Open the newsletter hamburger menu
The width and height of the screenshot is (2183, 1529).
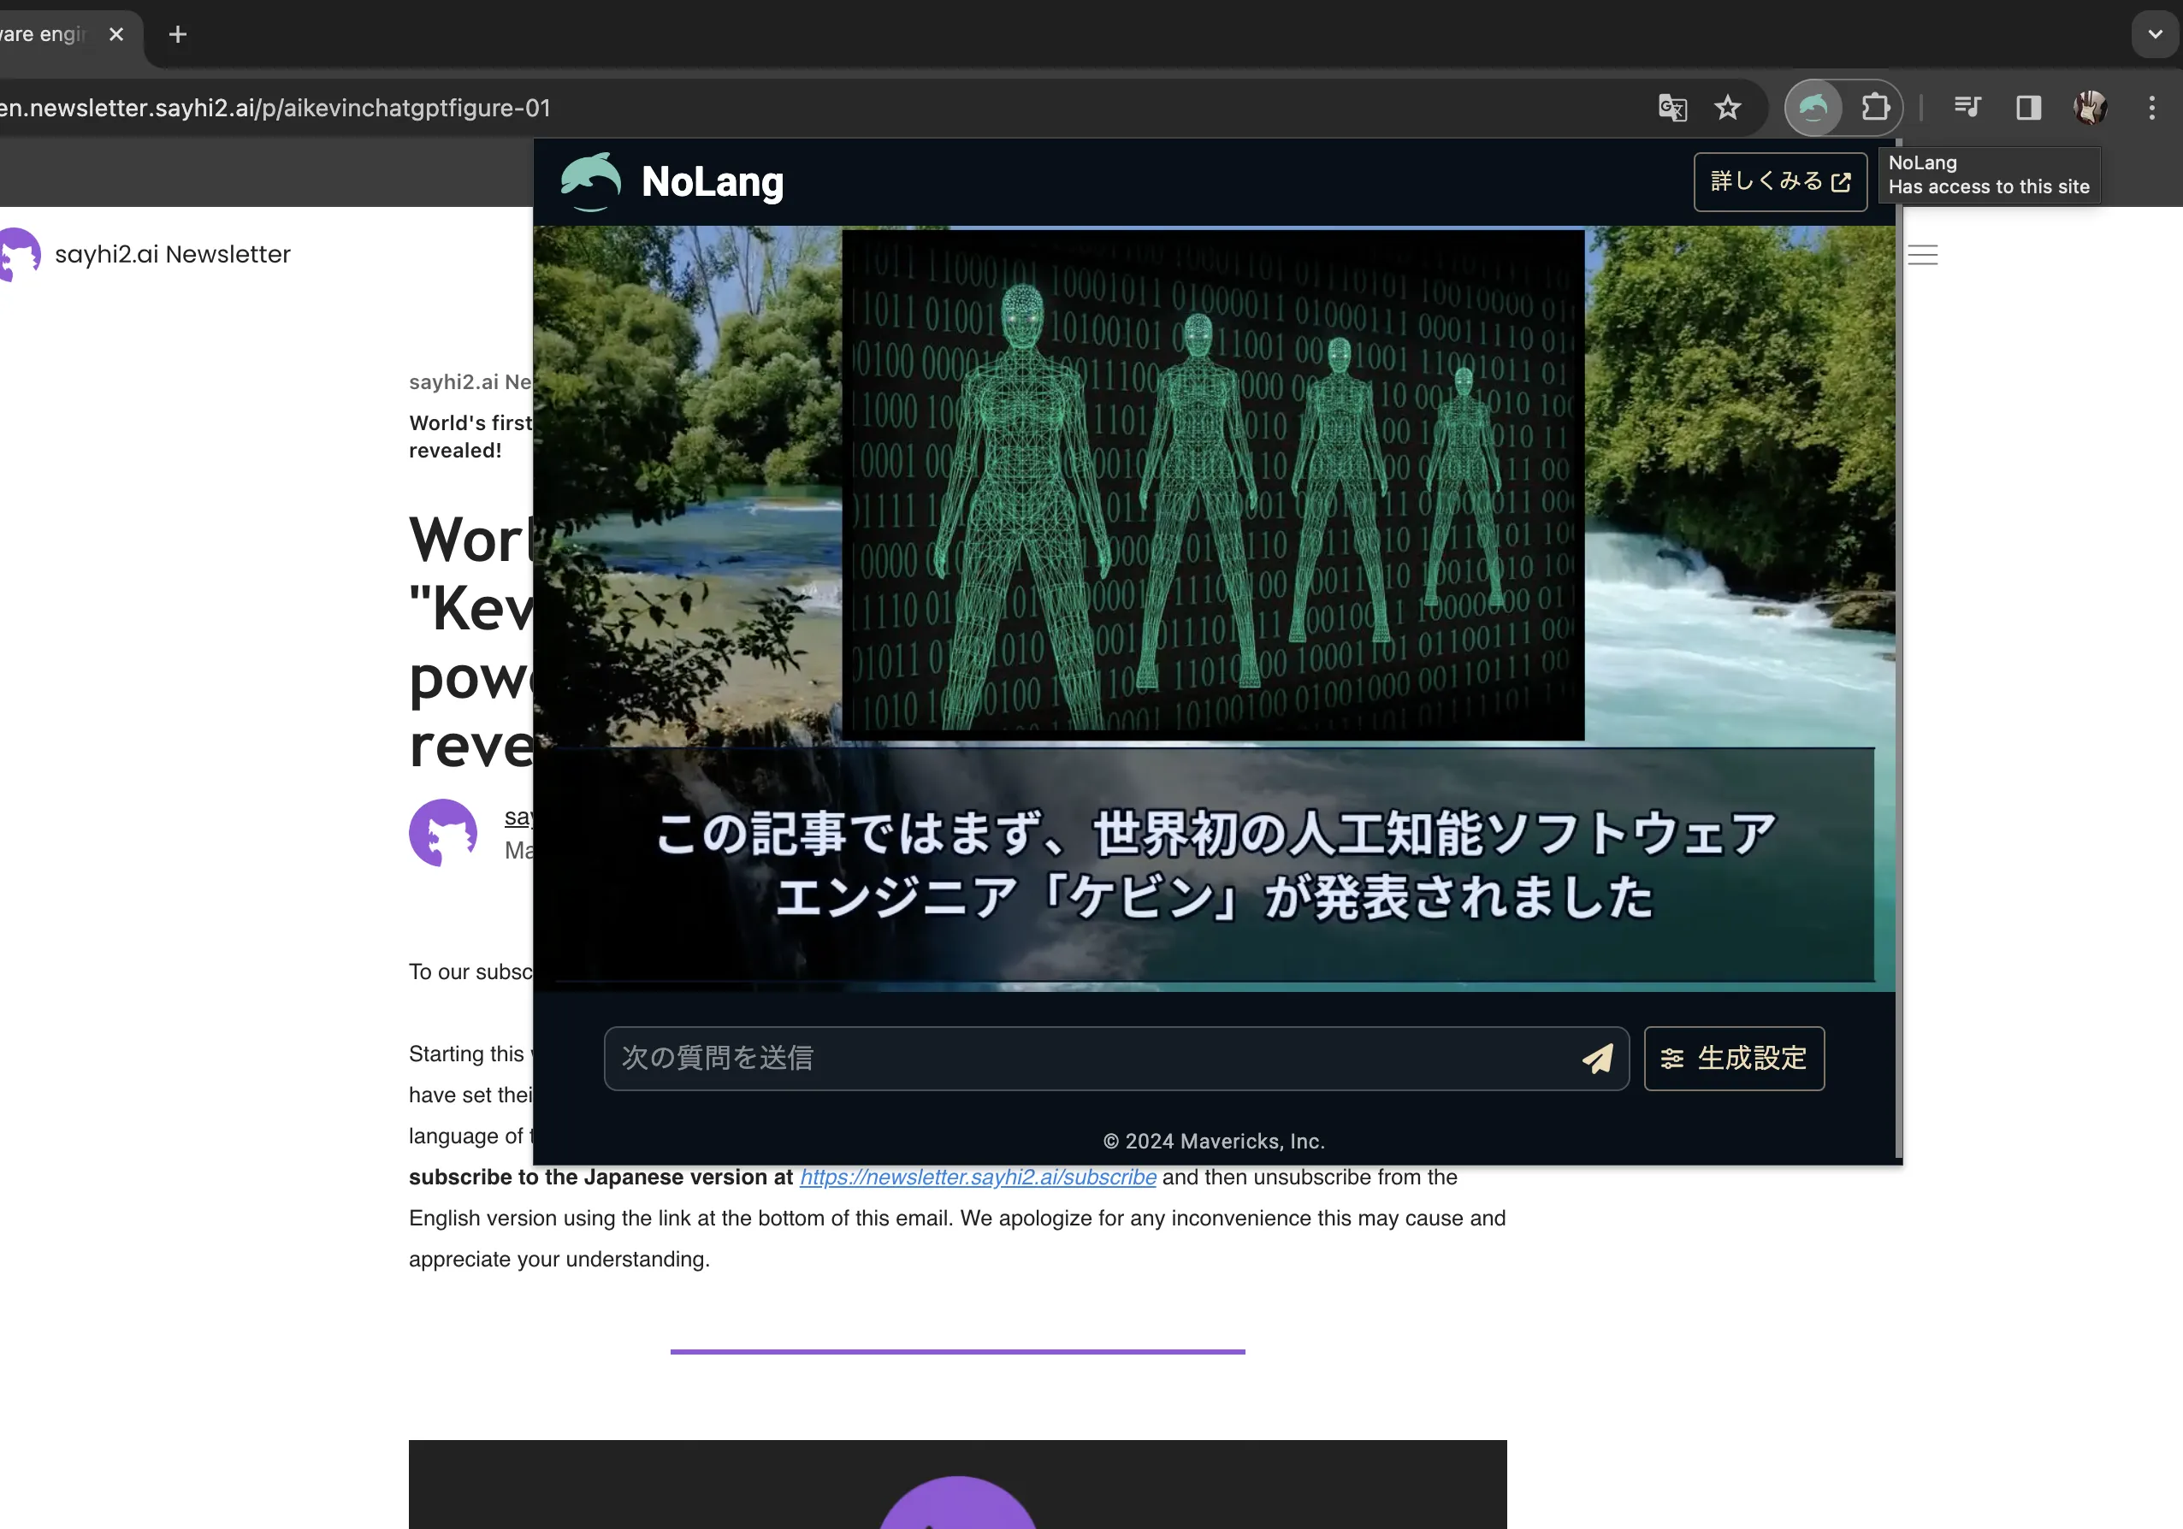click(1922, 255)
